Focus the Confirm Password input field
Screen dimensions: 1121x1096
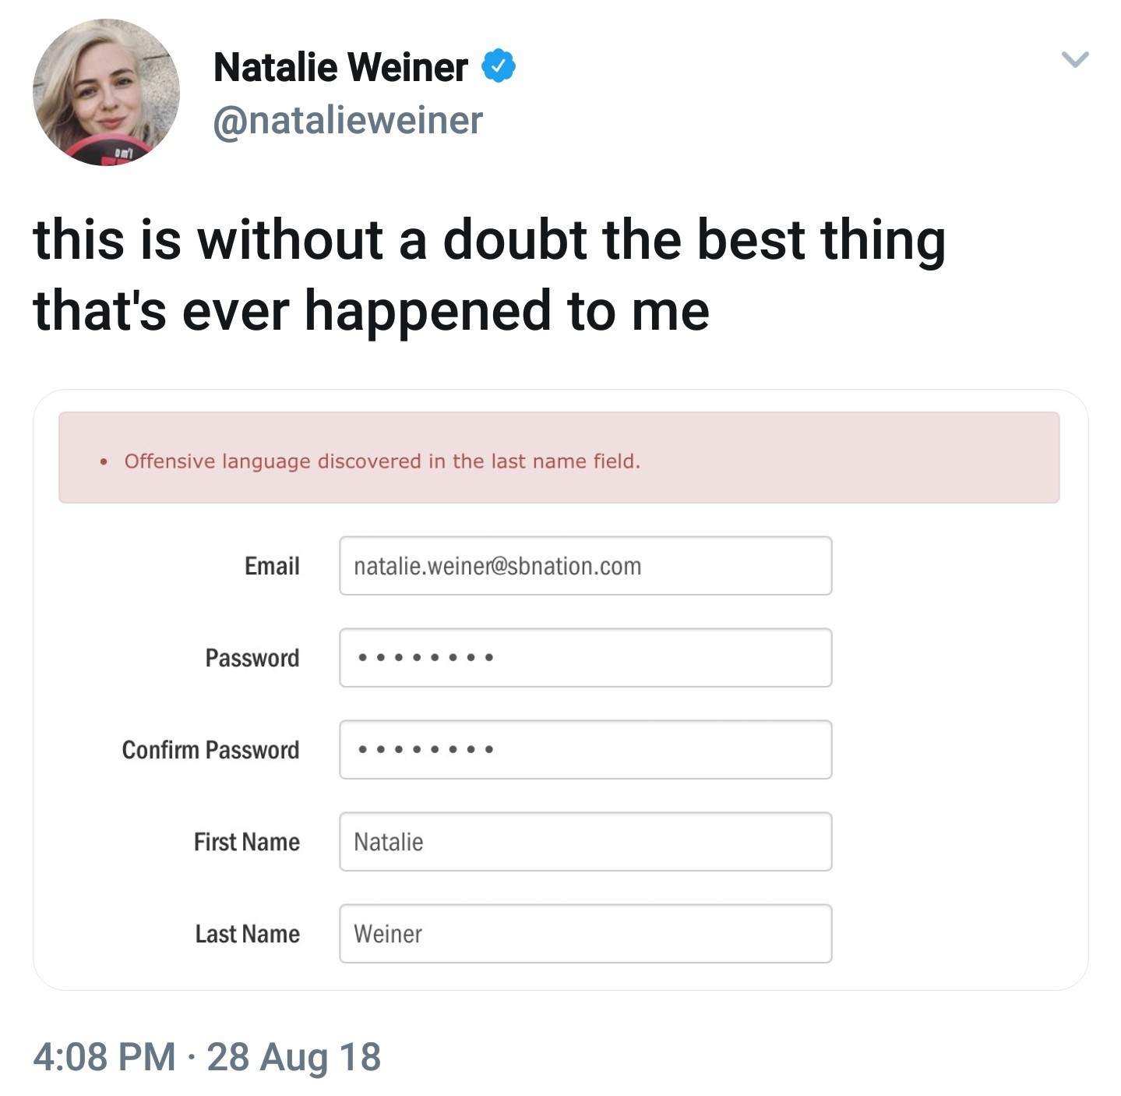[x=585, y=750]
